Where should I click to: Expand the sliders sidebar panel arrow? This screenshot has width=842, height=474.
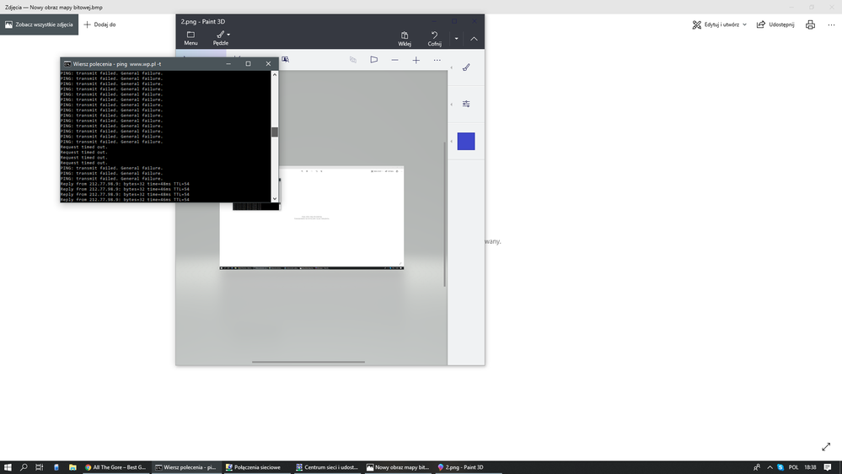coord(452,105)
